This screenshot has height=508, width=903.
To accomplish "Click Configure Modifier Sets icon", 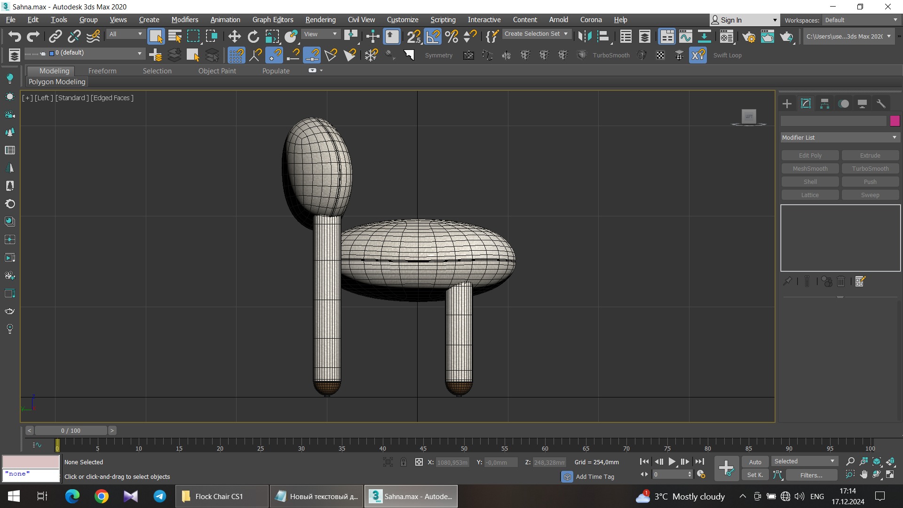I will pos(860,281).
